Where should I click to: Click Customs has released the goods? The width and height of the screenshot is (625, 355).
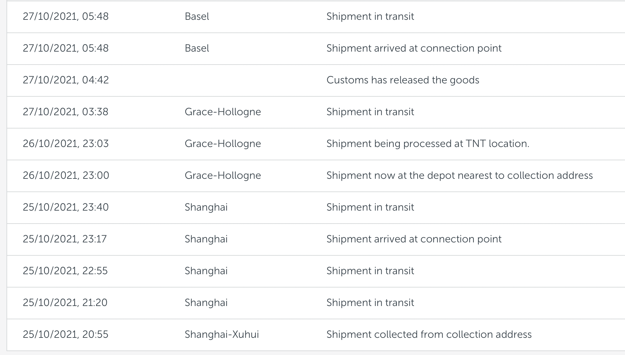click(x=402, y=80)
